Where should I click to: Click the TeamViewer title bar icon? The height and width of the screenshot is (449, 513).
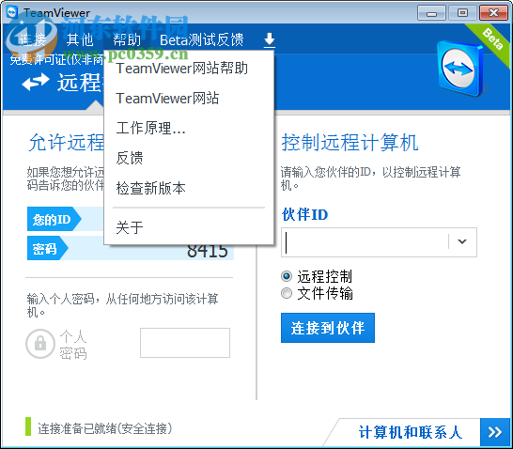click(12, 12)
